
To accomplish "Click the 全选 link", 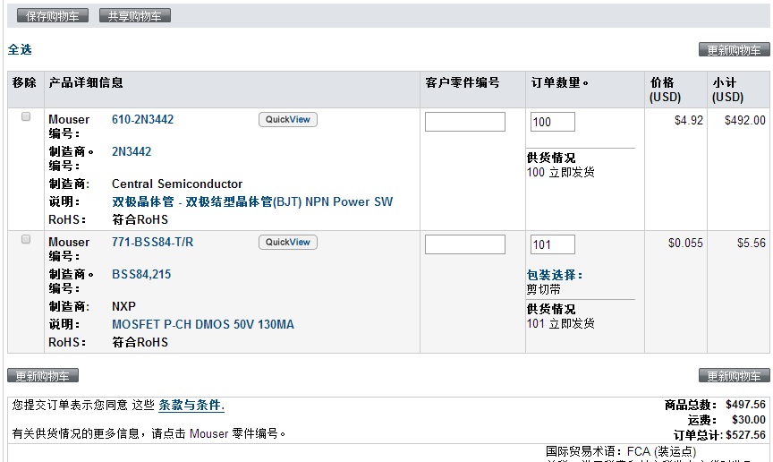I will tap(20, 50).
